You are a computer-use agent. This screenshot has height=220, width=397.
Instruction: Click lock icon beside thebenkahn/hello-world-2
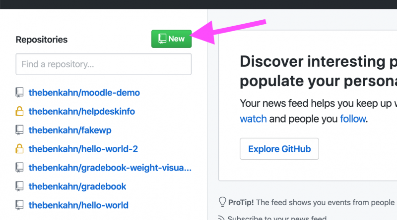pos(19,149)
